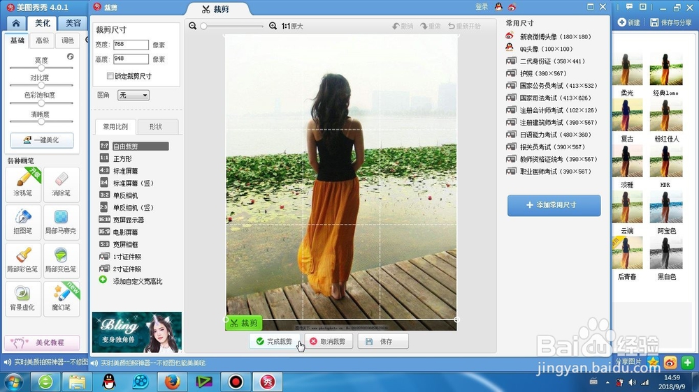Switch to the 美容 tab
699x392 pixels.
[x=73, y=23]
